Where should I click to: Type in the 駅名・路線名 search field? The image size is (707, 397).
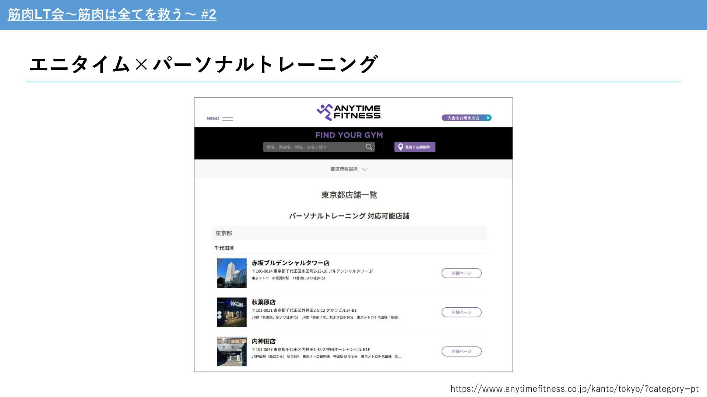[x=313, y=147]
